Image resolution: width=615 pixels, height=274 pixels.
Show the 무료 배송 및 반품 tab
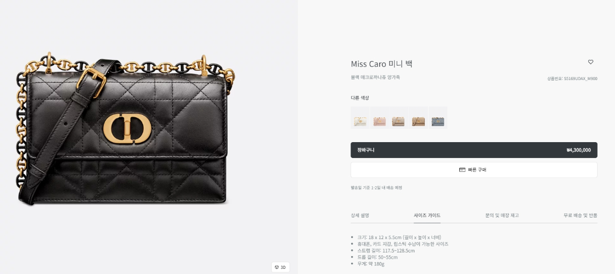pos(580,216)
